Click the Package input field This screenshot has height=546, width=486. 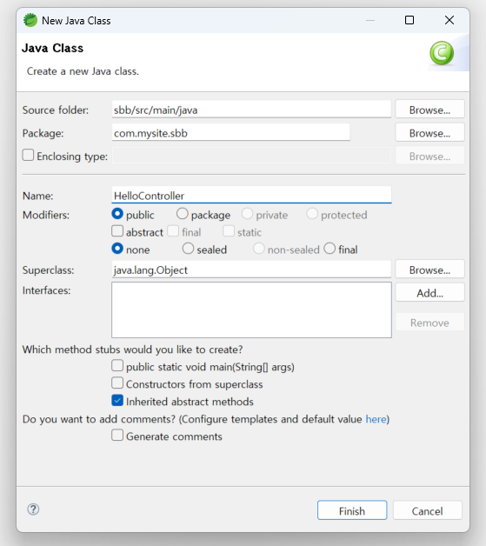(x=230, y=133)
